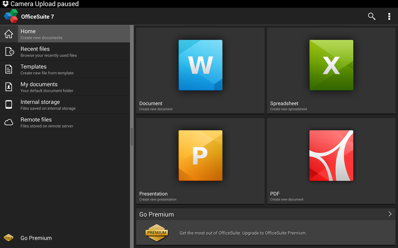Click the Go Premium link at bottom left
Image resolution: width=398 pixels, height=248 pixels.
tap(36, 238)
